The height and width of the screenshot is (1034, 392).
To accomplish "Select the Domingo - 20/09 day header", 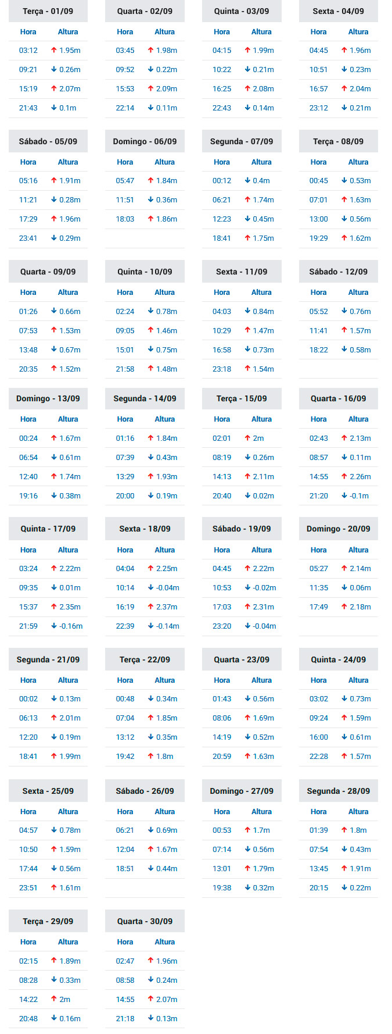I will [339, 529].
